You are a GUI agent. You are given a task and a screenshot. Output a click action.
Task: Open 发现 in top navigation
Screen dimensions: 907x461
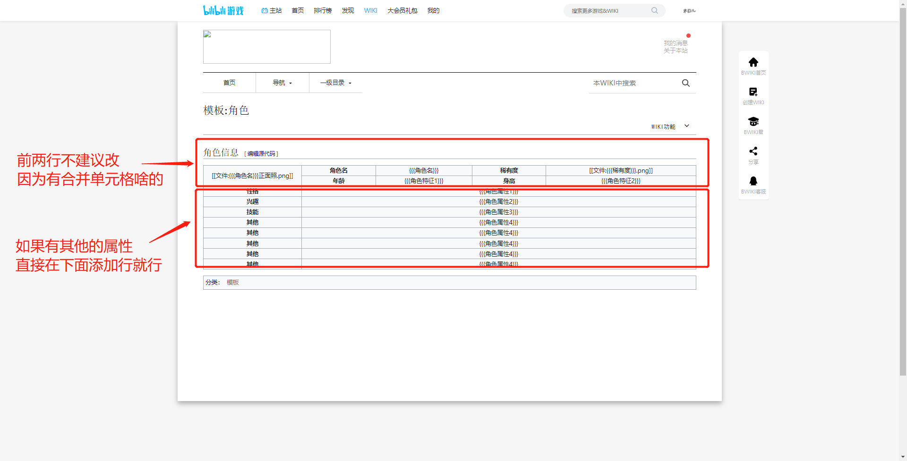(348, 10)
